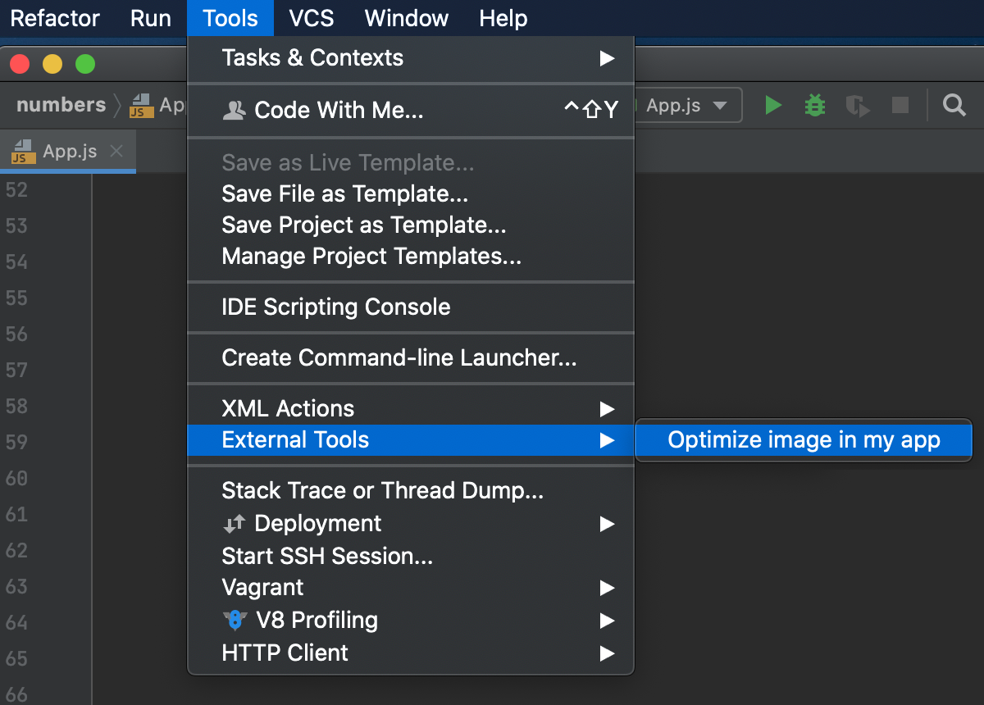Viewport: 984px width, 705px height.
Task: Open the App.js run configuration dropdown
Action: point(687,106)
